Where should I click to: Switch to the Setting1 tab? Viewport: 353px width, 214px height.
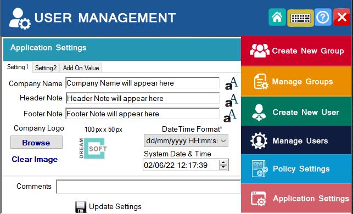pyautogui.click(x=18, y=67)
